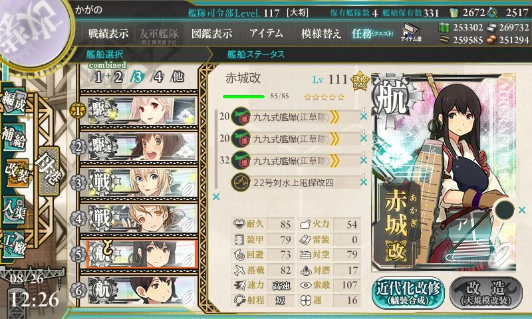Select the 22号対水上電探改四 radar equipment icon
This screenshot has height=319, width=532.
(241, 182)
